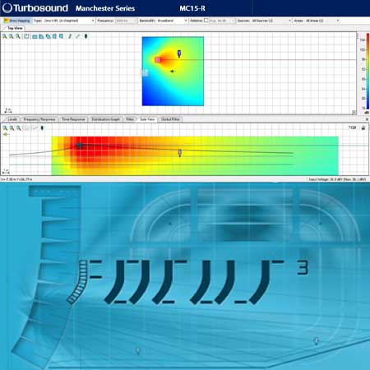Click the fit-to-window square icon in Top View toolbar

26,36
